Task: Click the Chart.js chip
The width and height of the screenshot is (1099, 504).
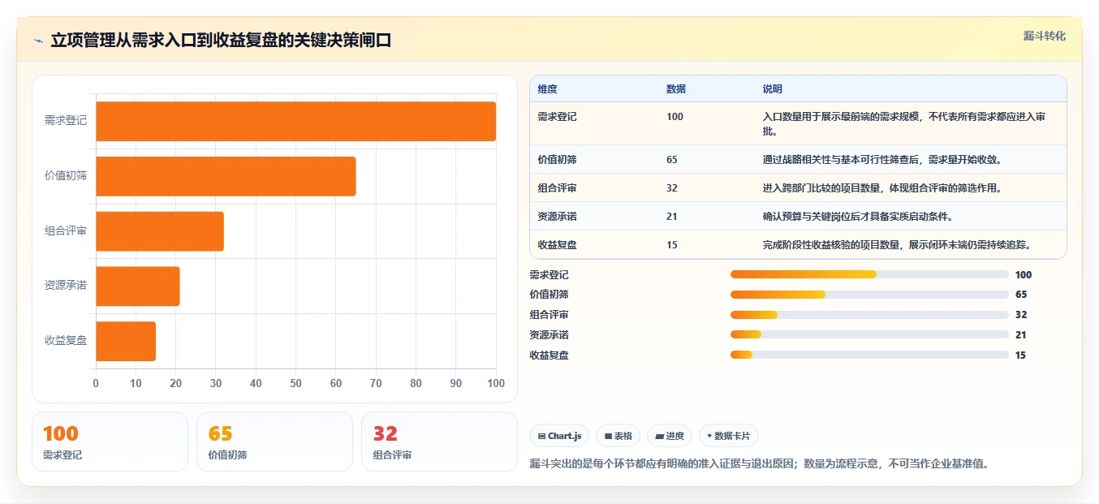Action: tap(560, 436)
